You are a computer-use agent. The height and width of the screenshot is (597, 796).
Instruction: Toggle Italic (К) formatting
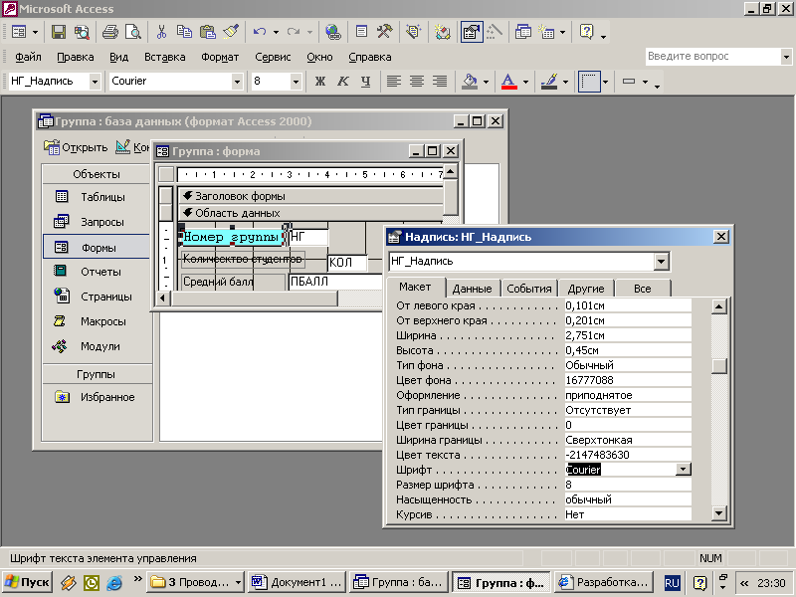click(x=342, y=82)
